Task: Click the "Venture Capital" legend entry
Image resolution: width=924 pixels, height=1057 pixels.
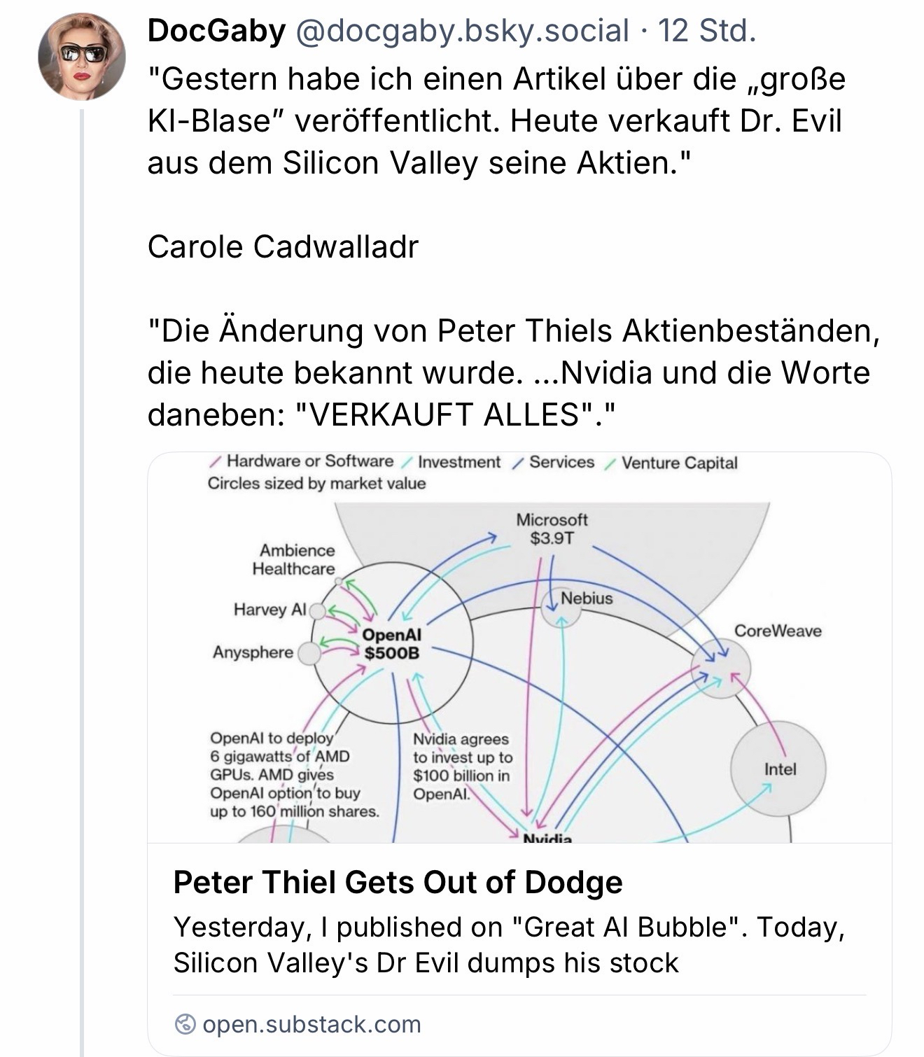Action: pos(679,463)
